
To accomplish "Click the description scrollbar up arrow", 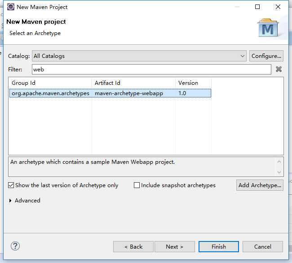I will (279, 162).
